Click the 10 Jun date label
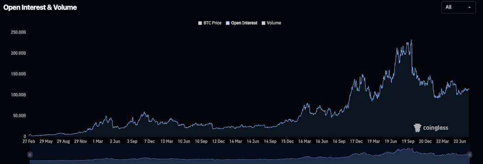Screen dimensions: 483x164 184,142
